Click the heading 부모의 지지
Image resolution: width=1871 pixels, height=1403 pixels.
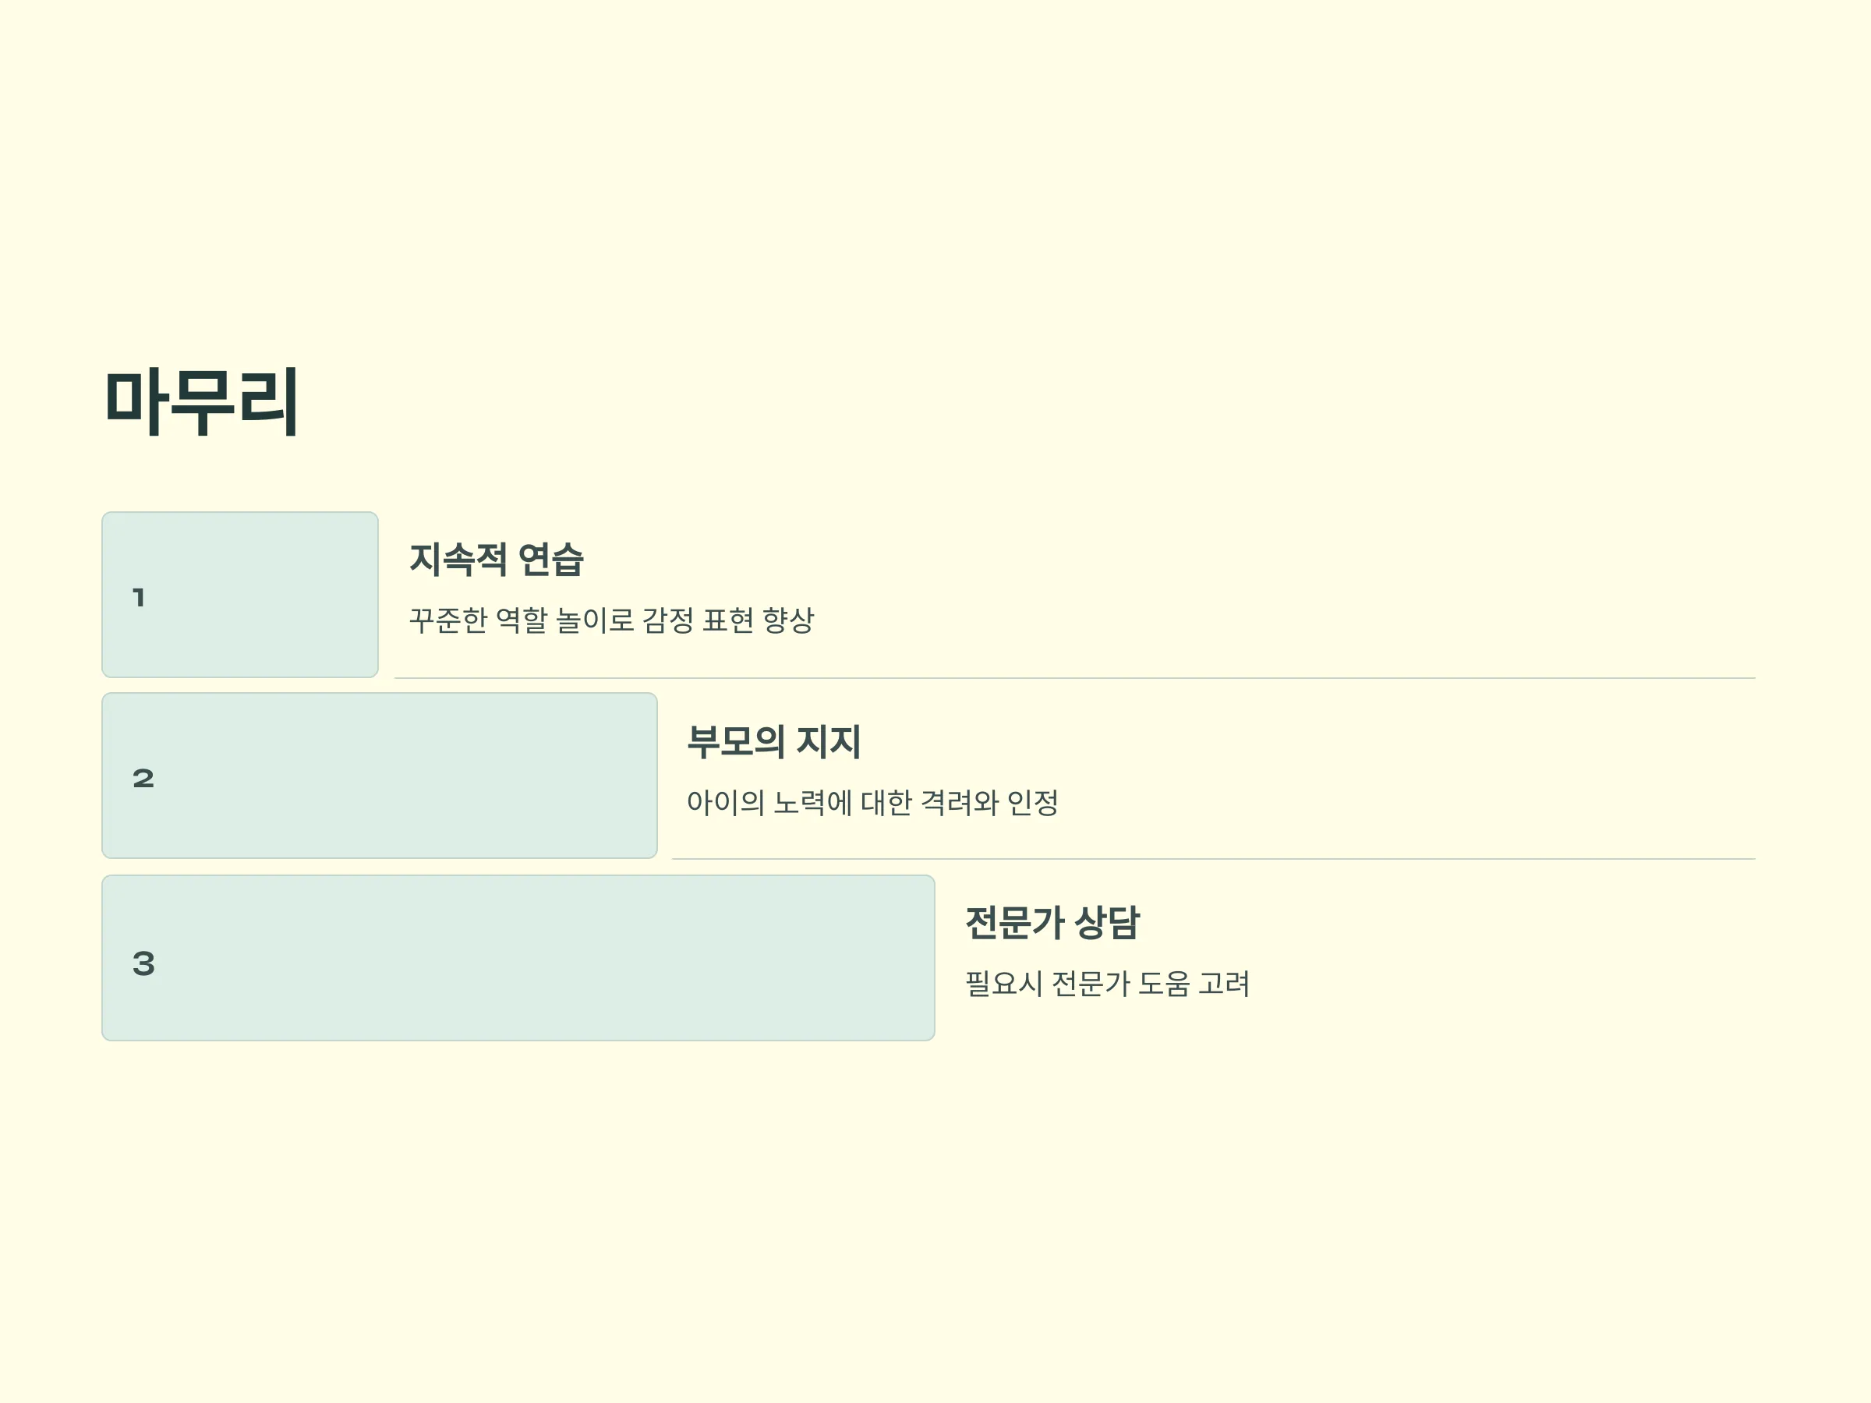(774, 742)
